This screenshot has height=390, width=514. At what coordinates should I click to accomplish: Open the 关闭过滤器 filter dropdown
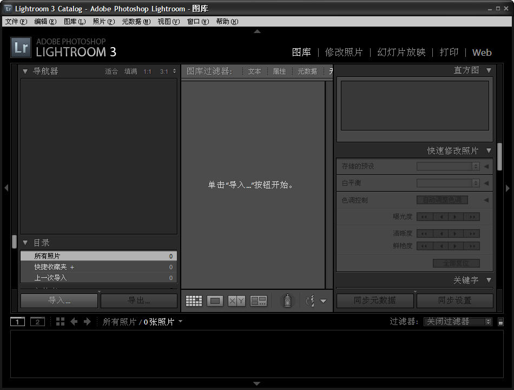pyautogui.click(x=457, y=321)
